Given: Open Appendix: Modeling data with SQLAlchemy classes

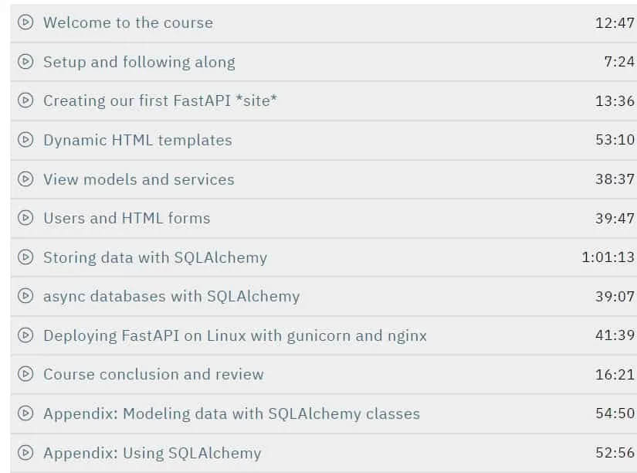Looking at the screenshot, I should [x=232, y=413].
